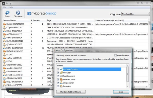Open the Events gear icon in toolbar

coord(8,13)
